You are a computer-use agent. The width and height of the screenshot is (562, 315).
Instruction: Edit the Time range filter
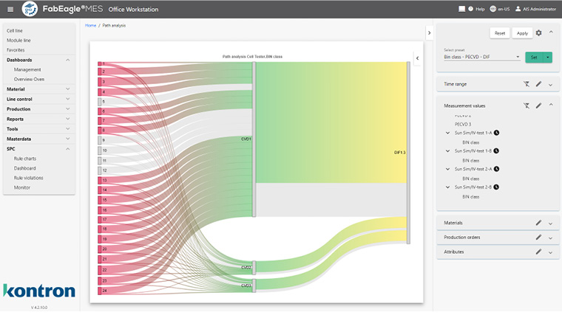pyautogui.click(x=539, y=85)
